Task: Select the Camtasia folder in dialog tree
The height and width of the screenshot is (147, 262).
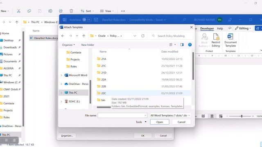Action: point(74,52)
